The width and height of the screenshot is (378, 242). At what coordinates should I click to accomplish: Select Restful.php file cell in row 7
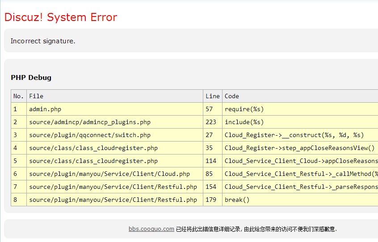tap(115, 187)
